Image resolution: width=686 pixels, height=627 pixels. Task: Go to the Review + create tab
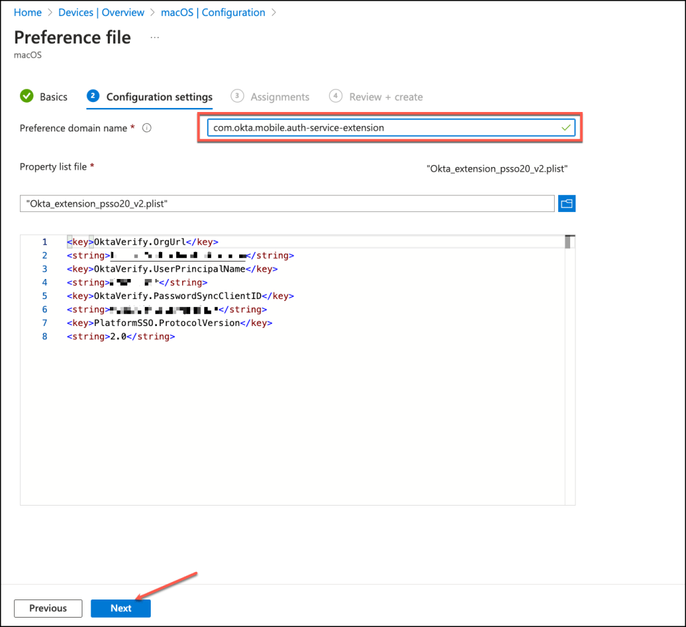(386, 97)
